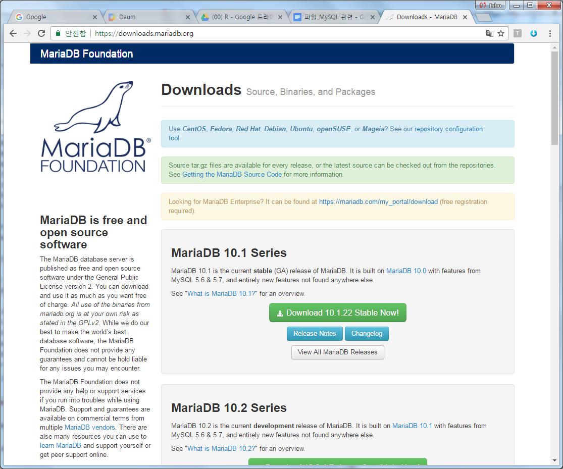Click the MariaDB 10.2 Series heading
Image resolution: width=563 pixels, height=469 pixels.
(229, 408)
